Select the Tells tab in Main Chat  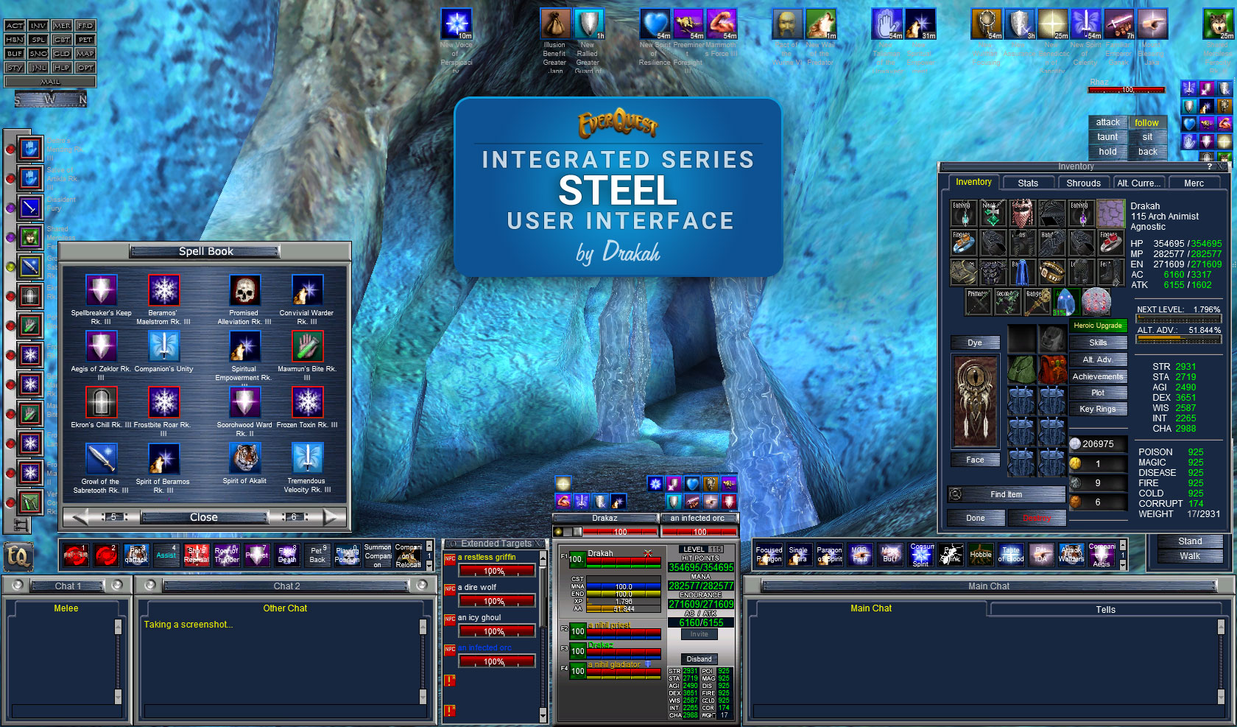tap(1105, 609)
